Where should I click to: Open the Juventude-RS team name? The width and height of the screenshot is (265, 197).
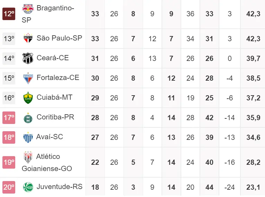click(x=60, y=187)
